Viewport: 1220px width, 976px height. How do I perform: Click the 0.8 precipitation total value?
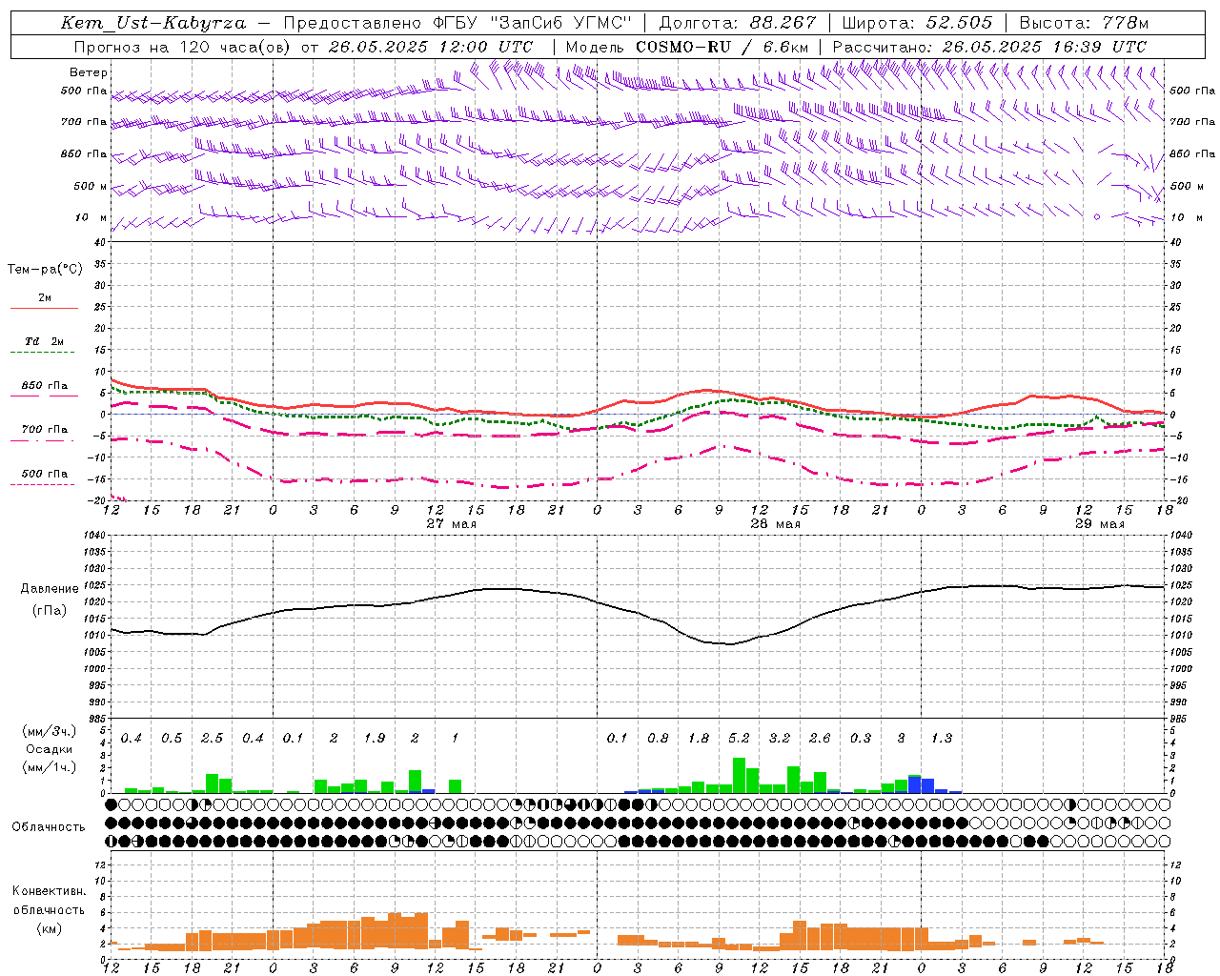tap(658, 739)
